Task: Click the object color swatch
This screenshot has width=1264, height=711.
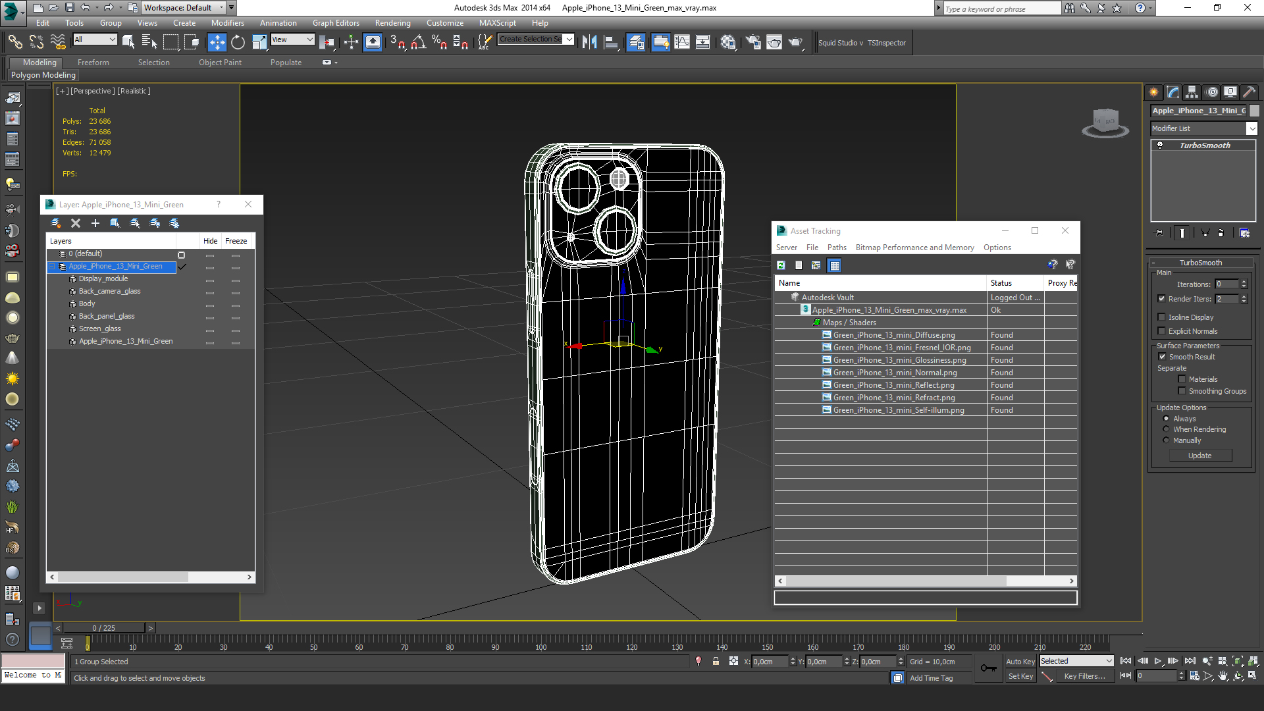Action: point(1254,111)
